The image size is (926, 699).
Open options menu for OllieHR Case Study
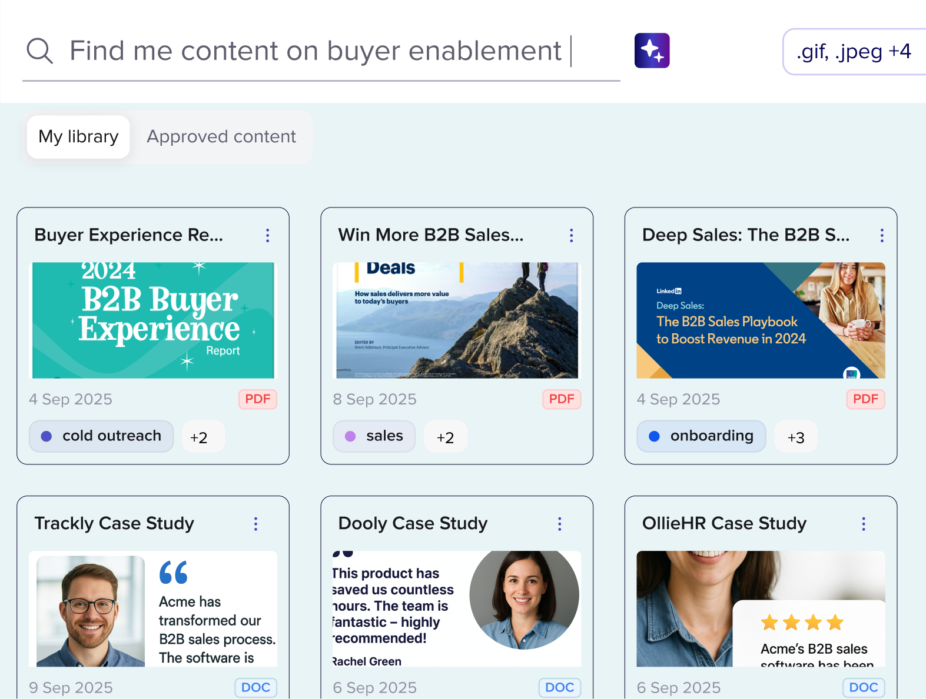[863, 524]
